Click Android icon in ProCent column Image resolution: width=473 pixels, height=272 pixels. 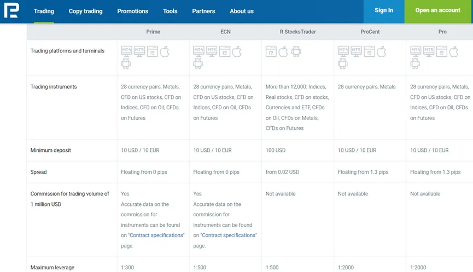click(343, 63)
